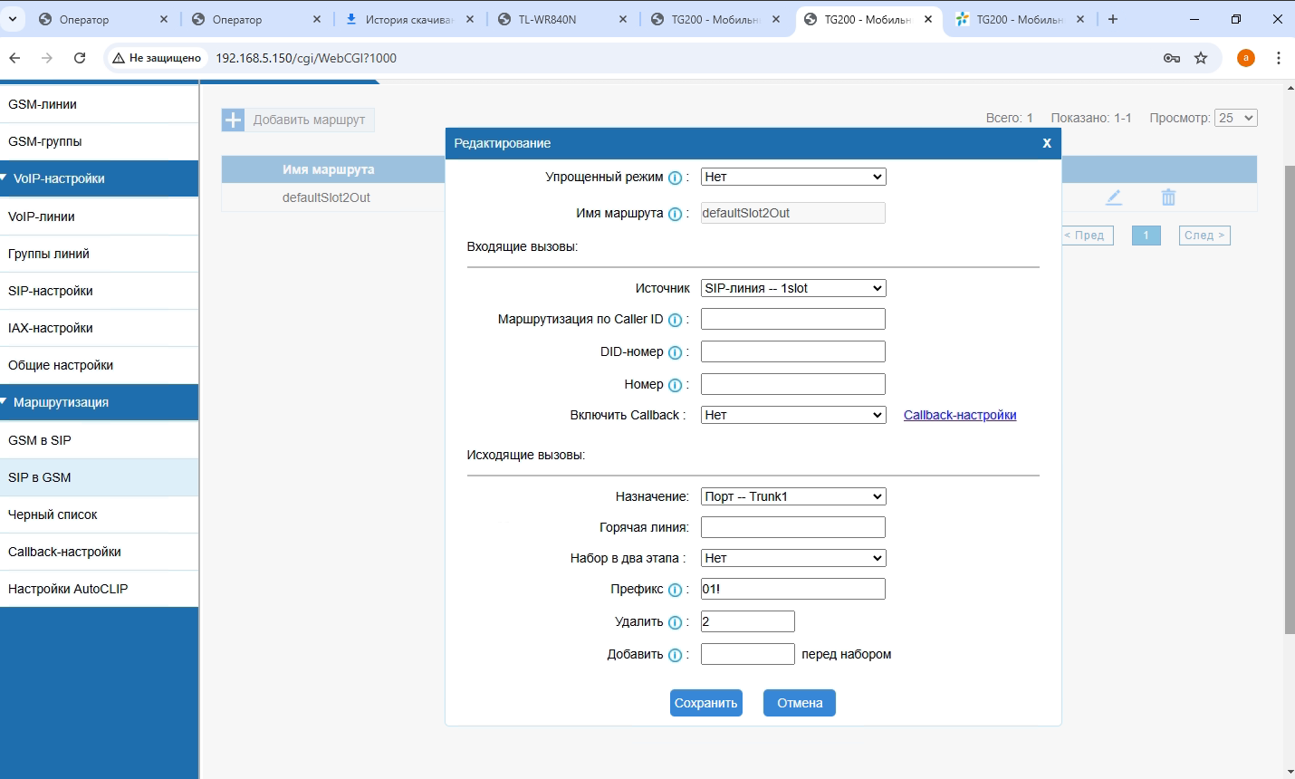Click info icon beside Префикс label
Screen dimensions: 1295x779
(675, 590)
